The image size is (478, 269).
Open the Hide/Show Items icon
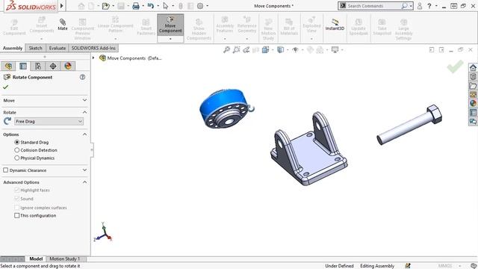coord(295,50)
